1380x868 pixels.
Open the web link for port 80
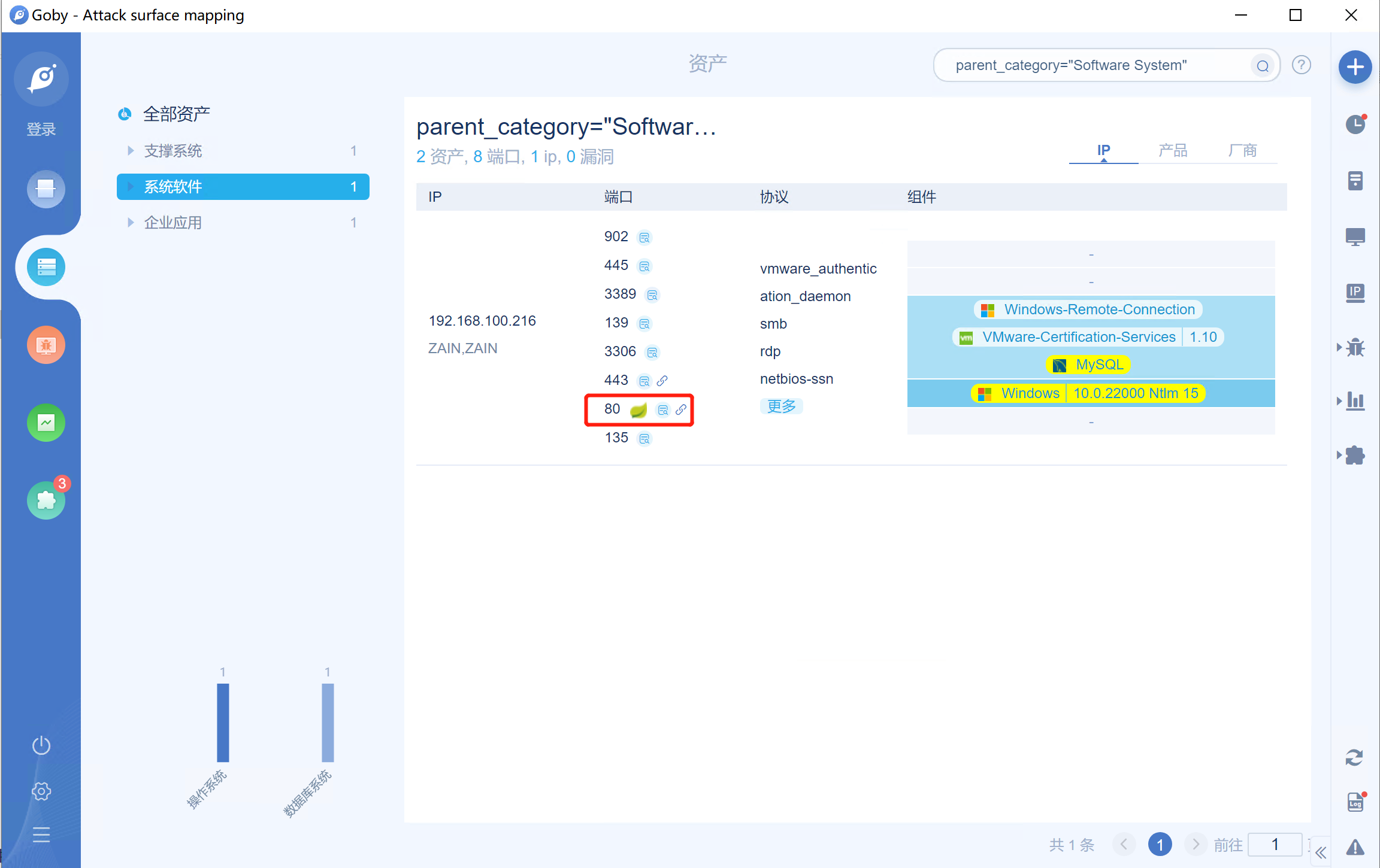(x=681, y=409)
